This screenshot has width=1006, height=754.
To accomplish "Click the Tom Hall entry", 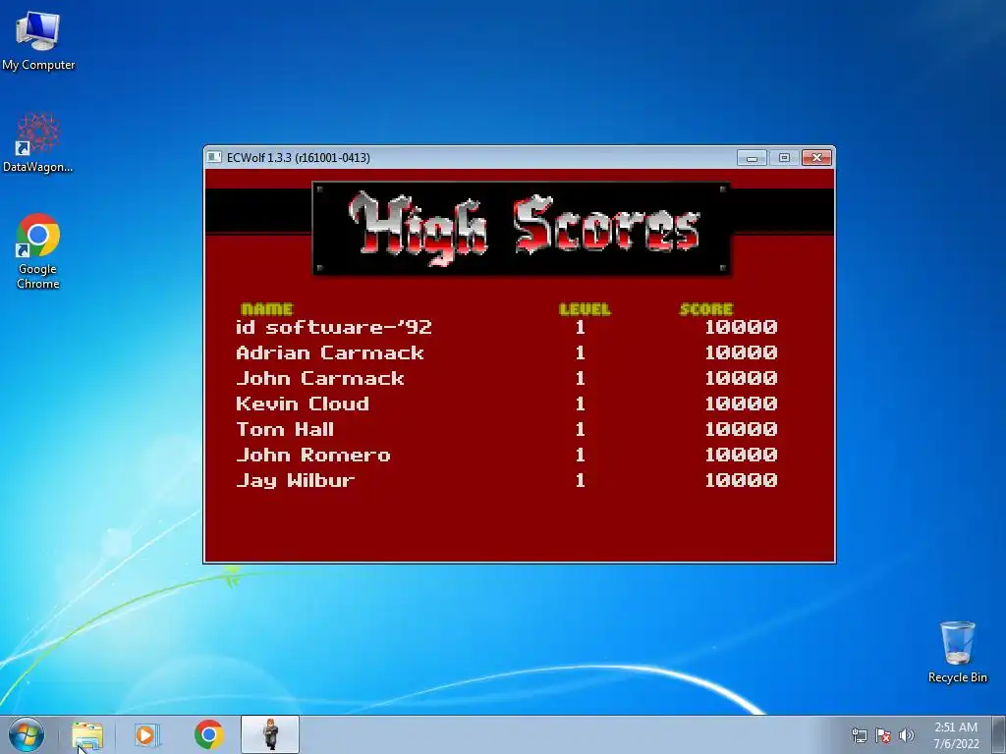I will click(285, 430).
